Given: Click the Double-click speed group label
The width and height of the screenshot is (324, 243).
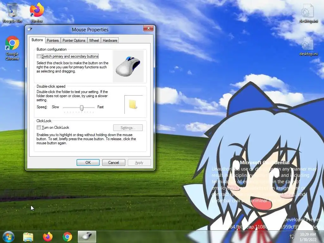Looking at the screenshot, I should click(x=51, y=86).
